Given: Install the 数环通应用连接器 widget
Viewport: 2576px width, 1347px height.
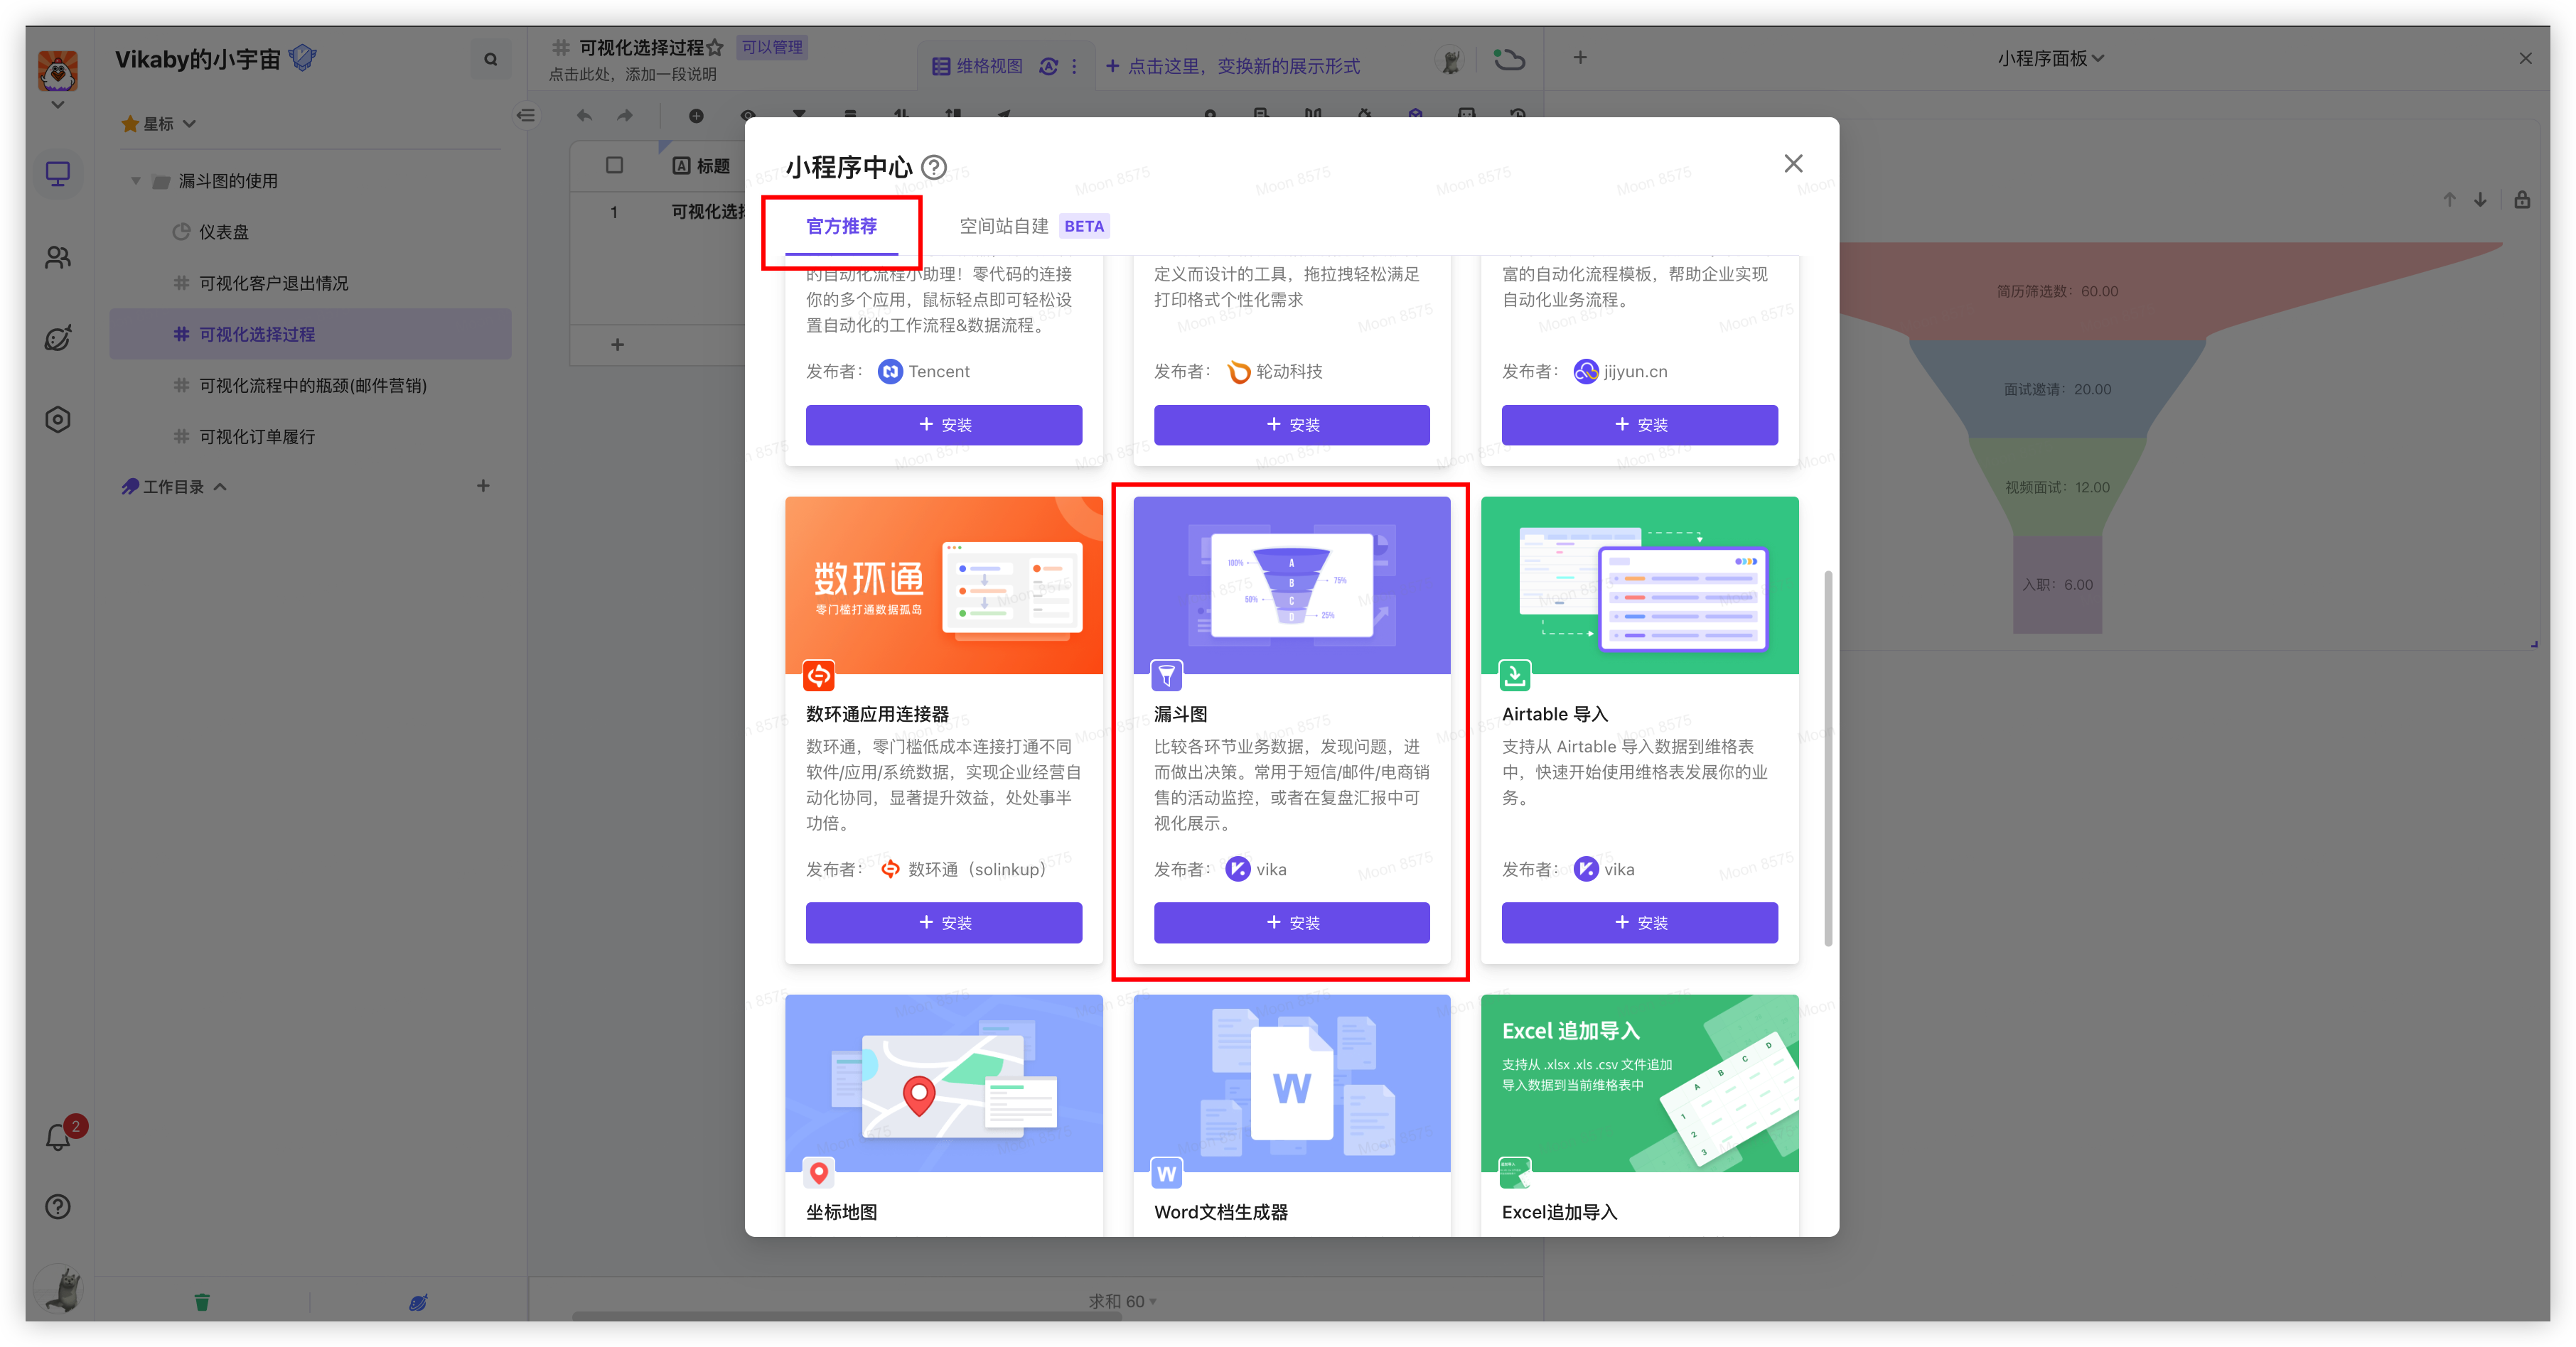Looking at the screenshot, I should click(x=943, y=922).
